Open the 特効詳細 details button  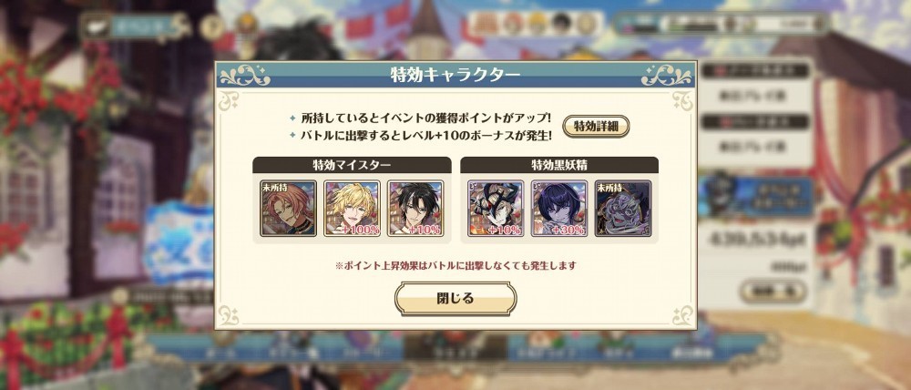point(596,126)
